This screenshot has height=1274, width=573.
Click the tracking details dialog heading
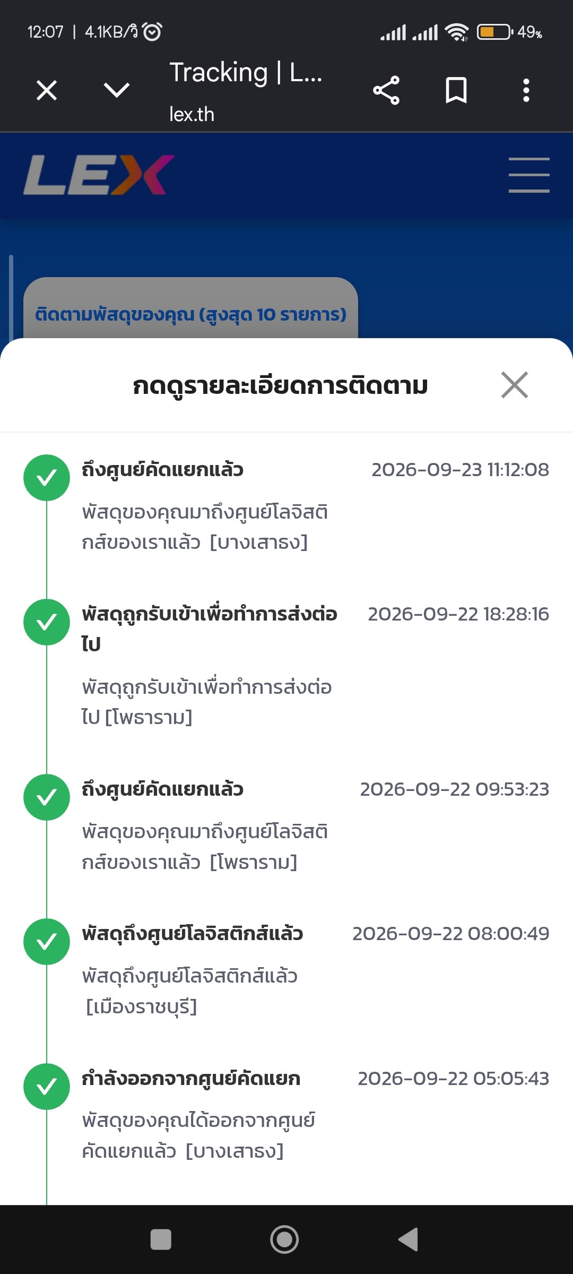tap(280, 386)
